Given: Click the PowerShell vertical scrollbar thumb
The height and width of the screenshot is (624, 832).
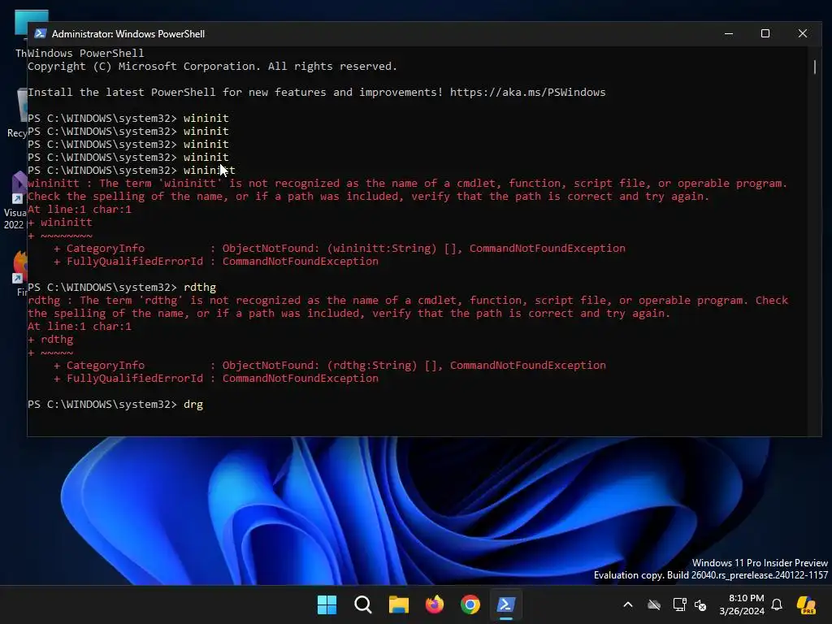Looking at the screenshot, I should point(815,67).
